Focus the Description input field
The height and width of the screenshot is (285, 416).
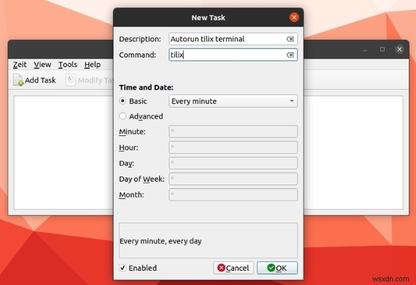pyautogui.click(x=233, y=39)
